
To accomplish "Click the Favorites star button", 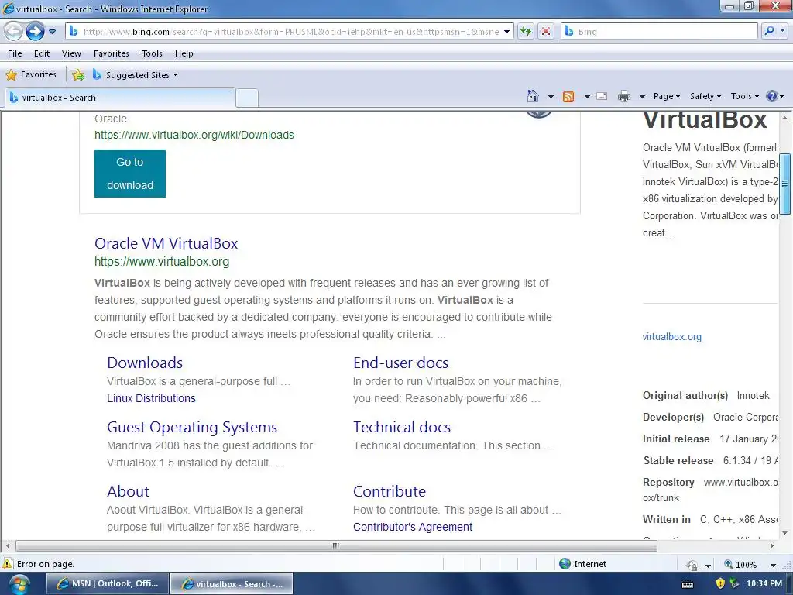I will [x=31, y=75].
